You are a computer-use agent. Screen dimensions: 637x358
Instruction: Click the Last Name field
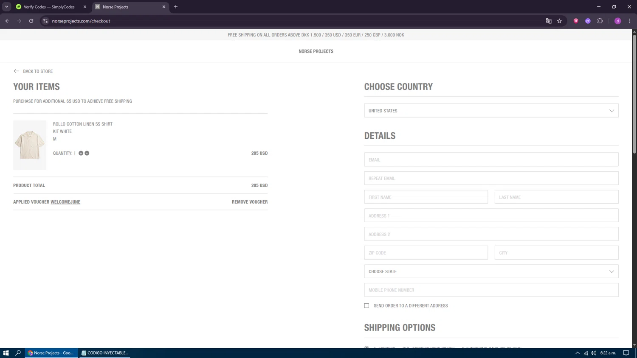pyautogui.click(x=557, y=197)
